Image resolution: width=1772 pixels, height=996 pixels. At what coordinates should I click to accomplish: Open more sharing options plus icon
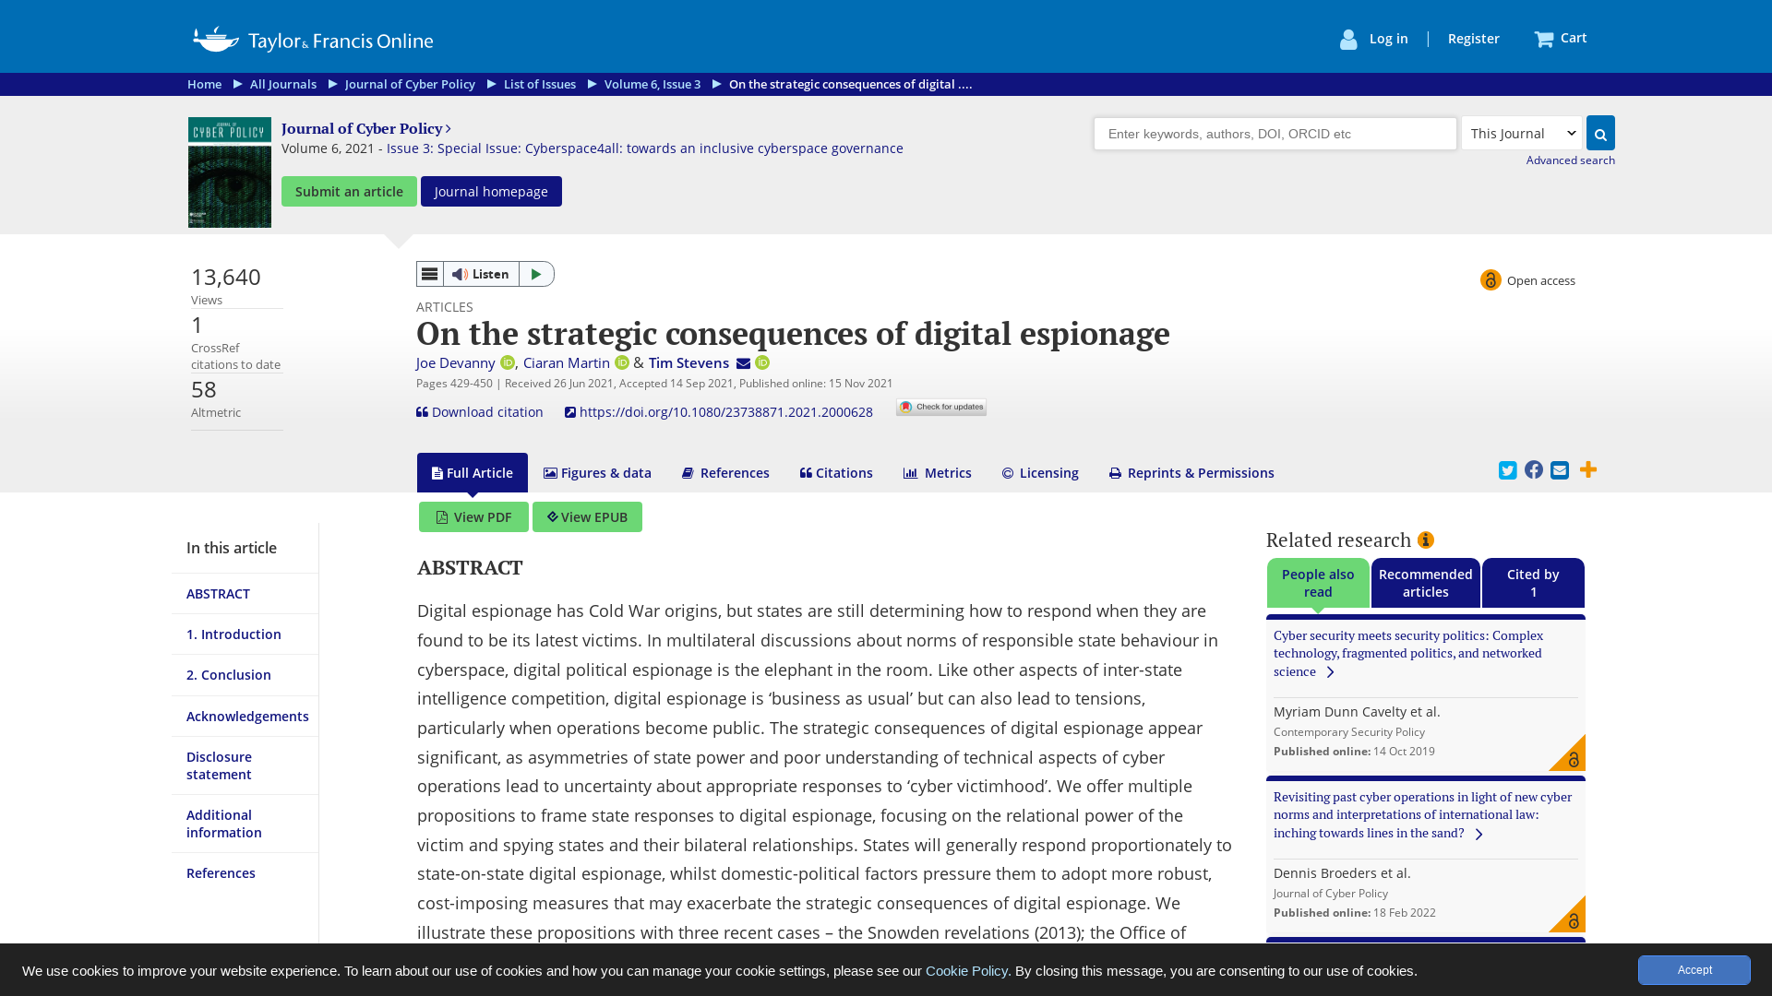pos(1588,469)
